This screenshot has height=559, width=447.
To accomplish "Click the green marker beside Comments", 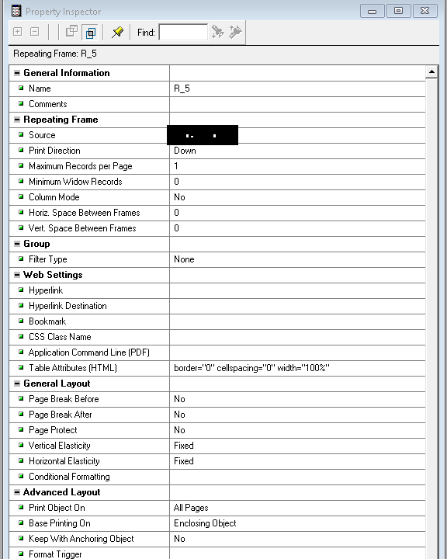I will coord(21,103).
